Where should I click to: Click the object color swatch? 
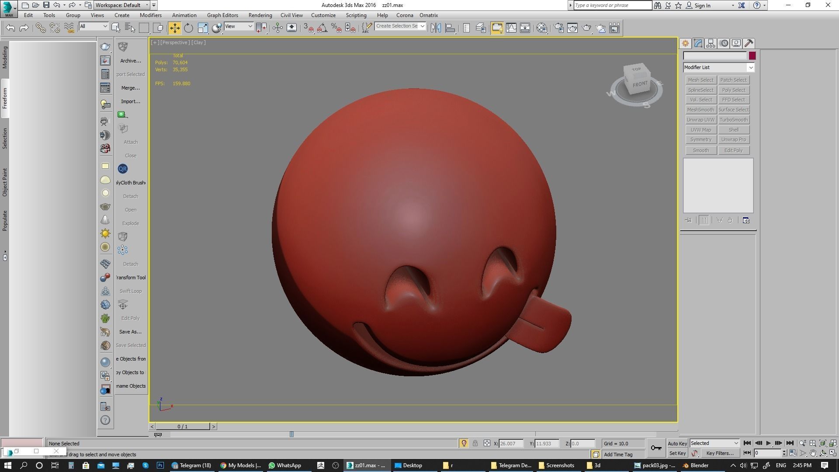point(752,56)
